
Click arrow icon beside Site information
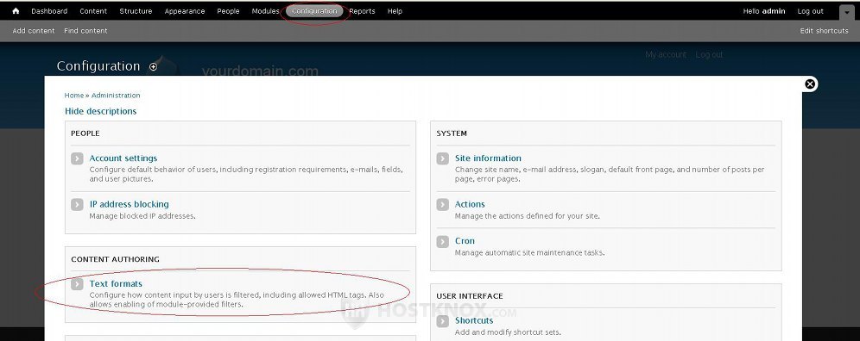[443, 158]
